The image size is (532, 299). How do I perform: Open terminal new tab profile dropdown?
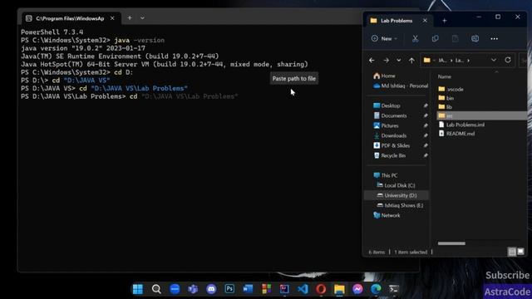(x=142, y=18)
